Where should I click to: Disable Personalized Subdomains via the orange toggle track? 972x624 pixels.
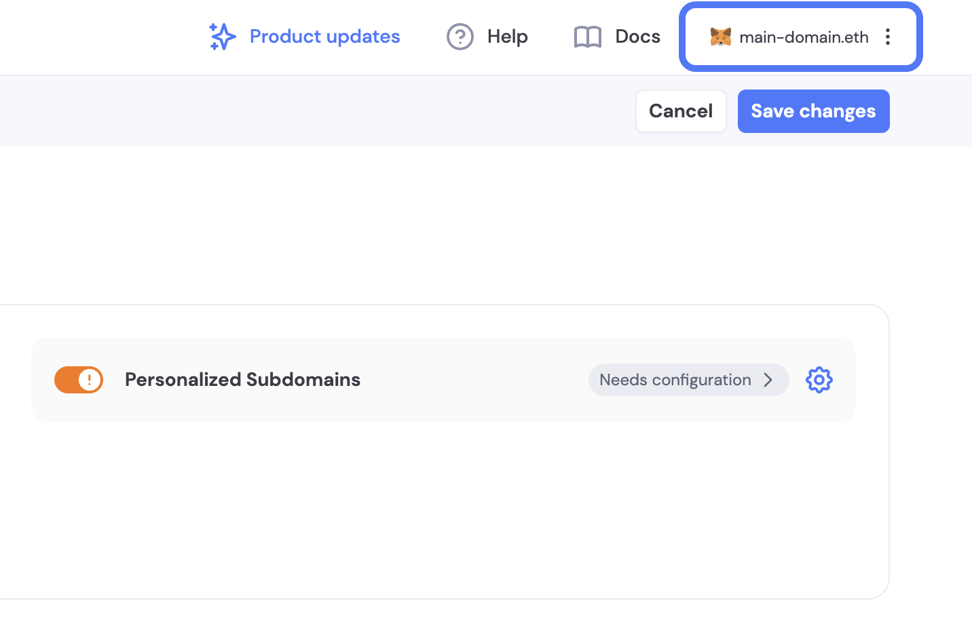[66, 380]
